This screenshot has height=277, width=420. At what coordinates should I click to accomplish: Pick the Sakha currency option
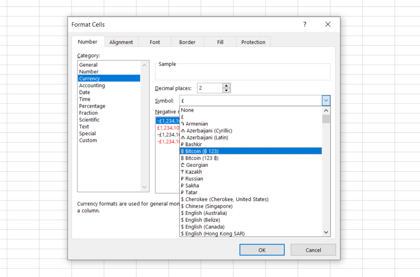[251, 186]
